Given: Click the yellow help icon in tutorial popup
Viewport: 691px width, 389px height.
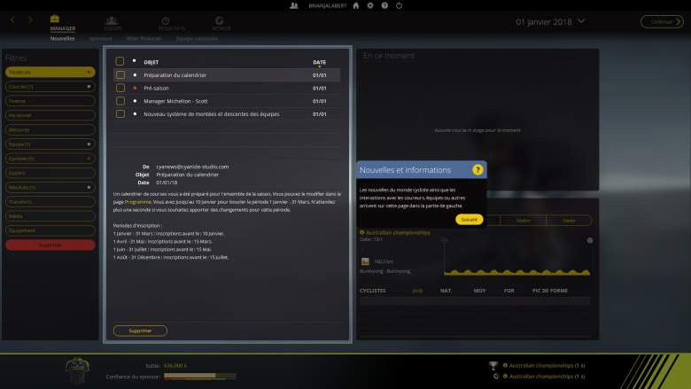Looking at the screenshot, I should [x=477, y=169].
